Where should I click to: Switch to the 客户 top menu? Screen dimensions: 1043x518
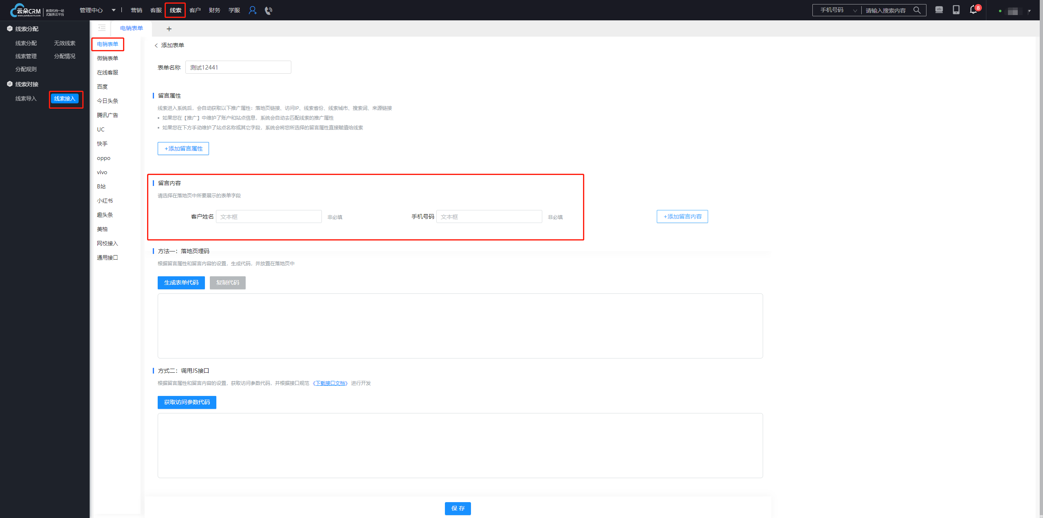195,10
